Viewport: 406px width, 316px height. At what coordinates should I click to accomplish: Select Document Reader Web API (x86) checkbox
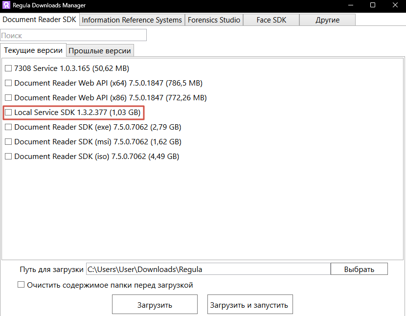tap(8, 98)
